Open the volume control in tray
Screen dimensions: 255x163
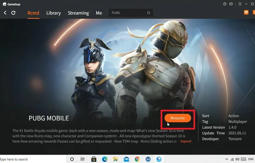coord(237,159)
